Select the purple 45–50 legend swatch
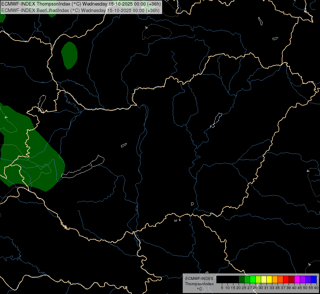Screen dimensions: 320x294 tap(303, 279)
